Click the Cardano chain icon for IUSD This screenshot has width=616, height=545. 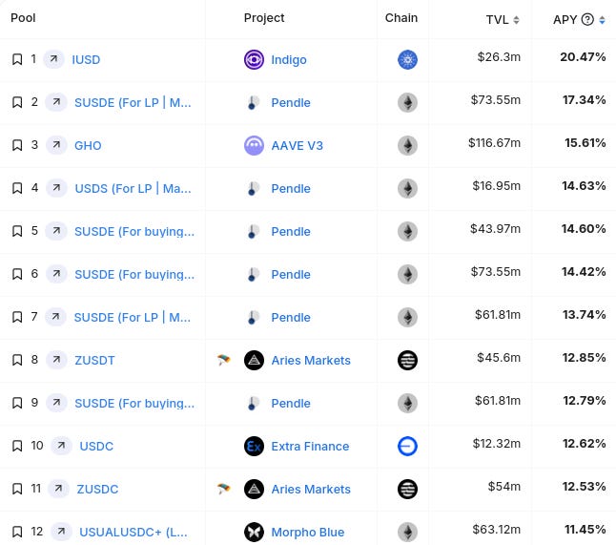pyautogui.click(x=407, y=60)
